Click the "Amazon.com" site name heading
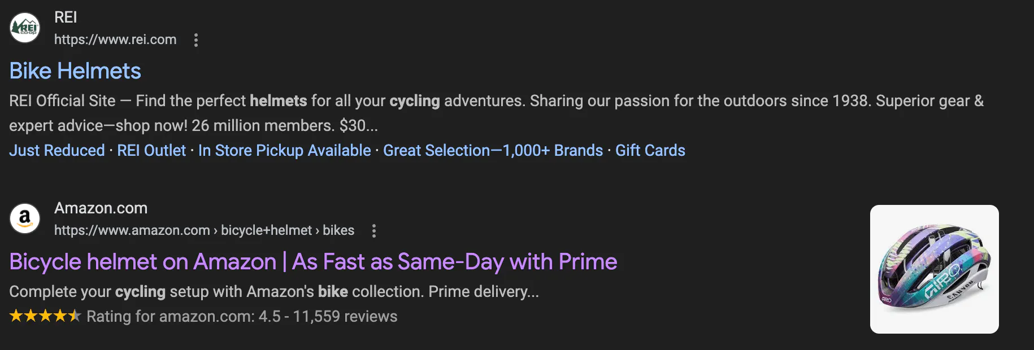Viewport: 1034px width, 350px height. 101,208
